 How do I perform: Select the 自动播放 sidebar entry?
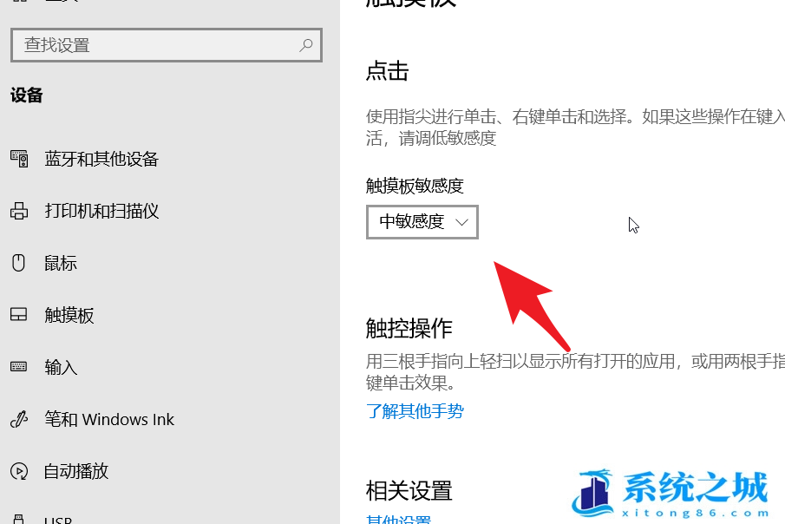tap(76, 471)
